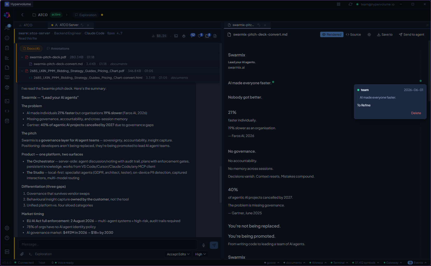Open the archive box sidebar icon
Viewport: 431px width, 266px height.
pos(7,121)
